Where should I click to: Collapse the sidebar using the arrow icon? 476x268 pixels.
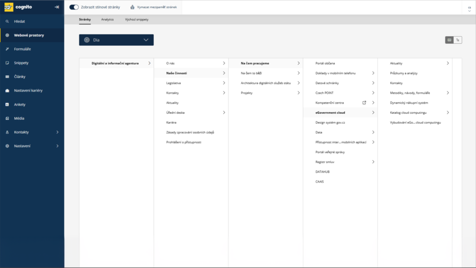point(57,7)
